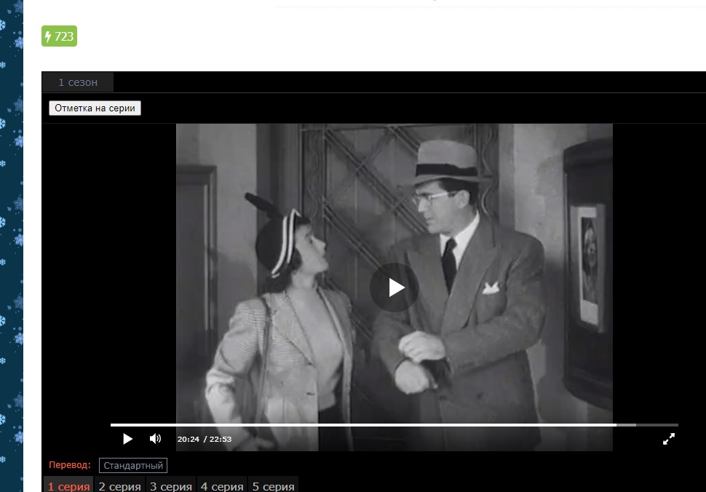Switch to 3 серия episode
Viewport: 706px width, 492px height.
pyautogui.click(x=170, y=486)
